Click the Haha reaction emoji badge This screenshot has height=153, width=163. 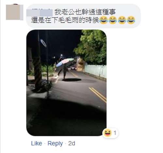click(x=108, y=133)
